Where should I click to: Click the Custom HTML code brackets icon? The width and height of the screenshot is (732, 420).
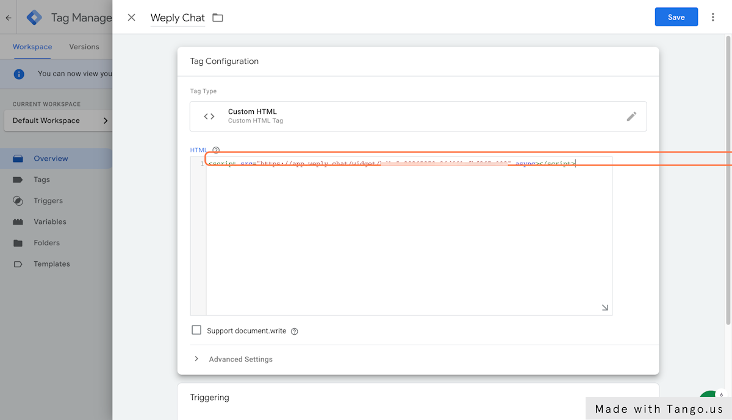[209, 116]
